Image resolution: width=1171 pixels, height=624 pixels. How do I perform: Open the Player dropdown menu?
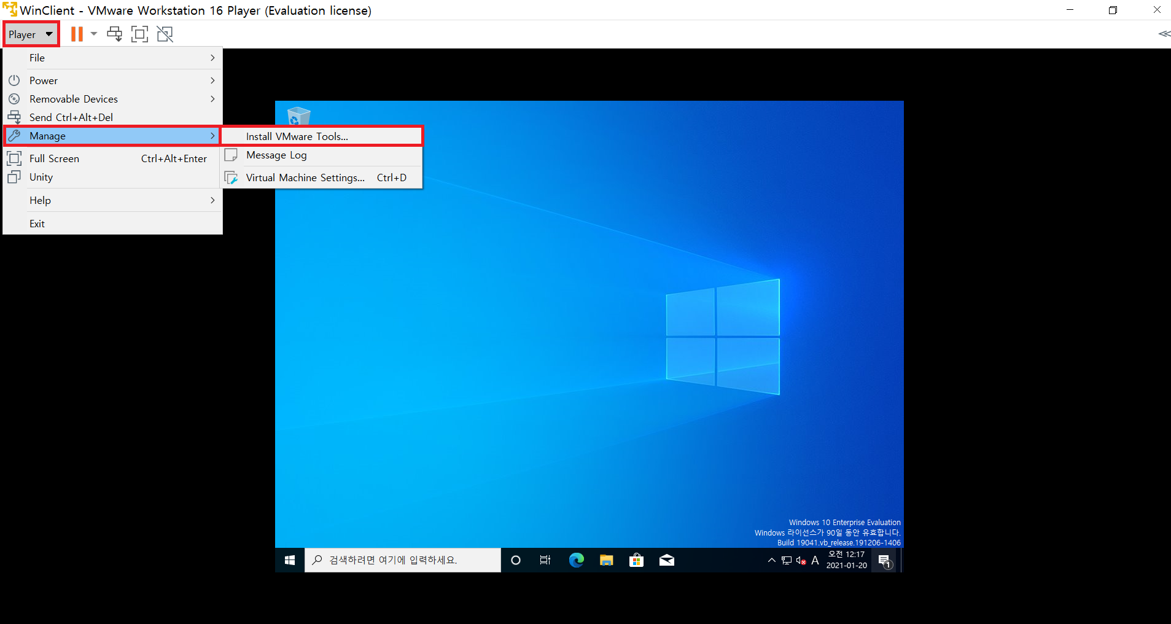coord(31,34)
